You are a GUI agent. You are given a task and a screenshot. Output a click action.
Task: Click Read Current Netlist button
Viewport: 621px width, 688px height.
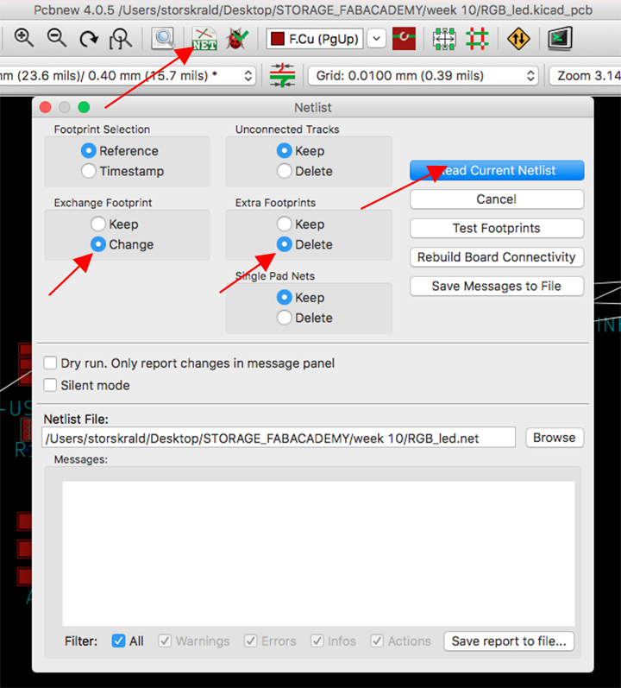497,170
